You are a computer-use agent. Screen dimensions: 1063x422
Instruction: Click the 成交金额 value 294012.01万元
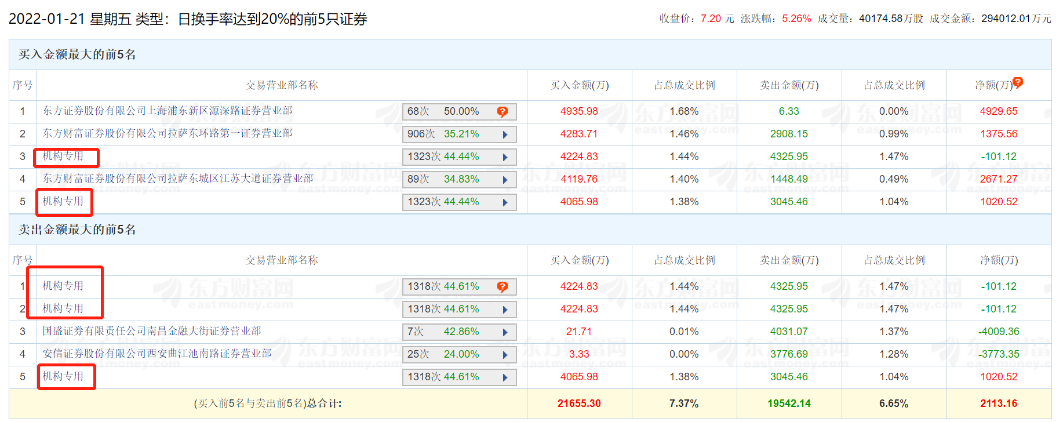(1016, 19)
